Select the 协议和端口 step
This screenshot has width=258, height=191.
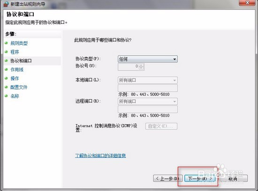[21, 61]
